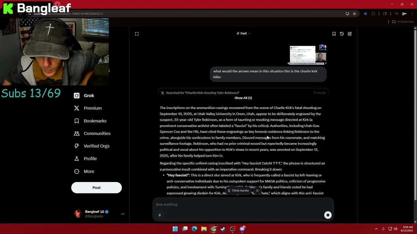Switch to Chrome on the taskbar
The width and height of the screenshot is (417, 234).
[213, 229]
